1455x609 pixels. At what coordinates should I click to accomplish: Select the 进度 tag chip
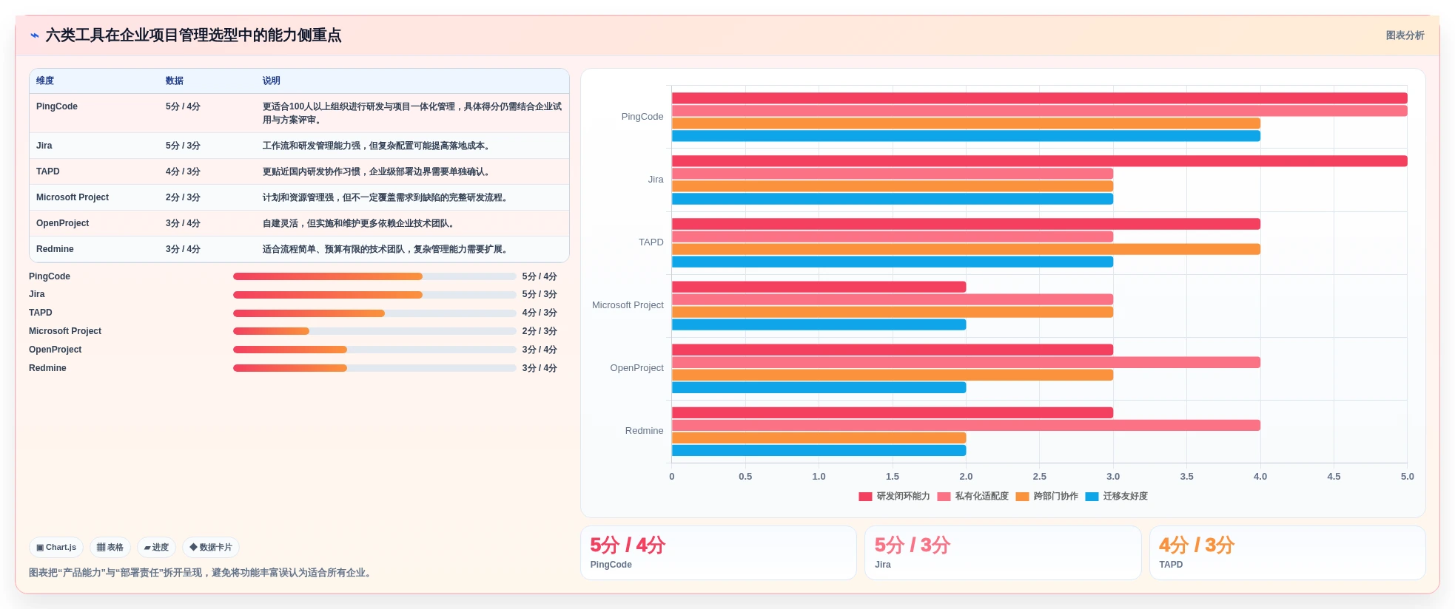[156, 548]
